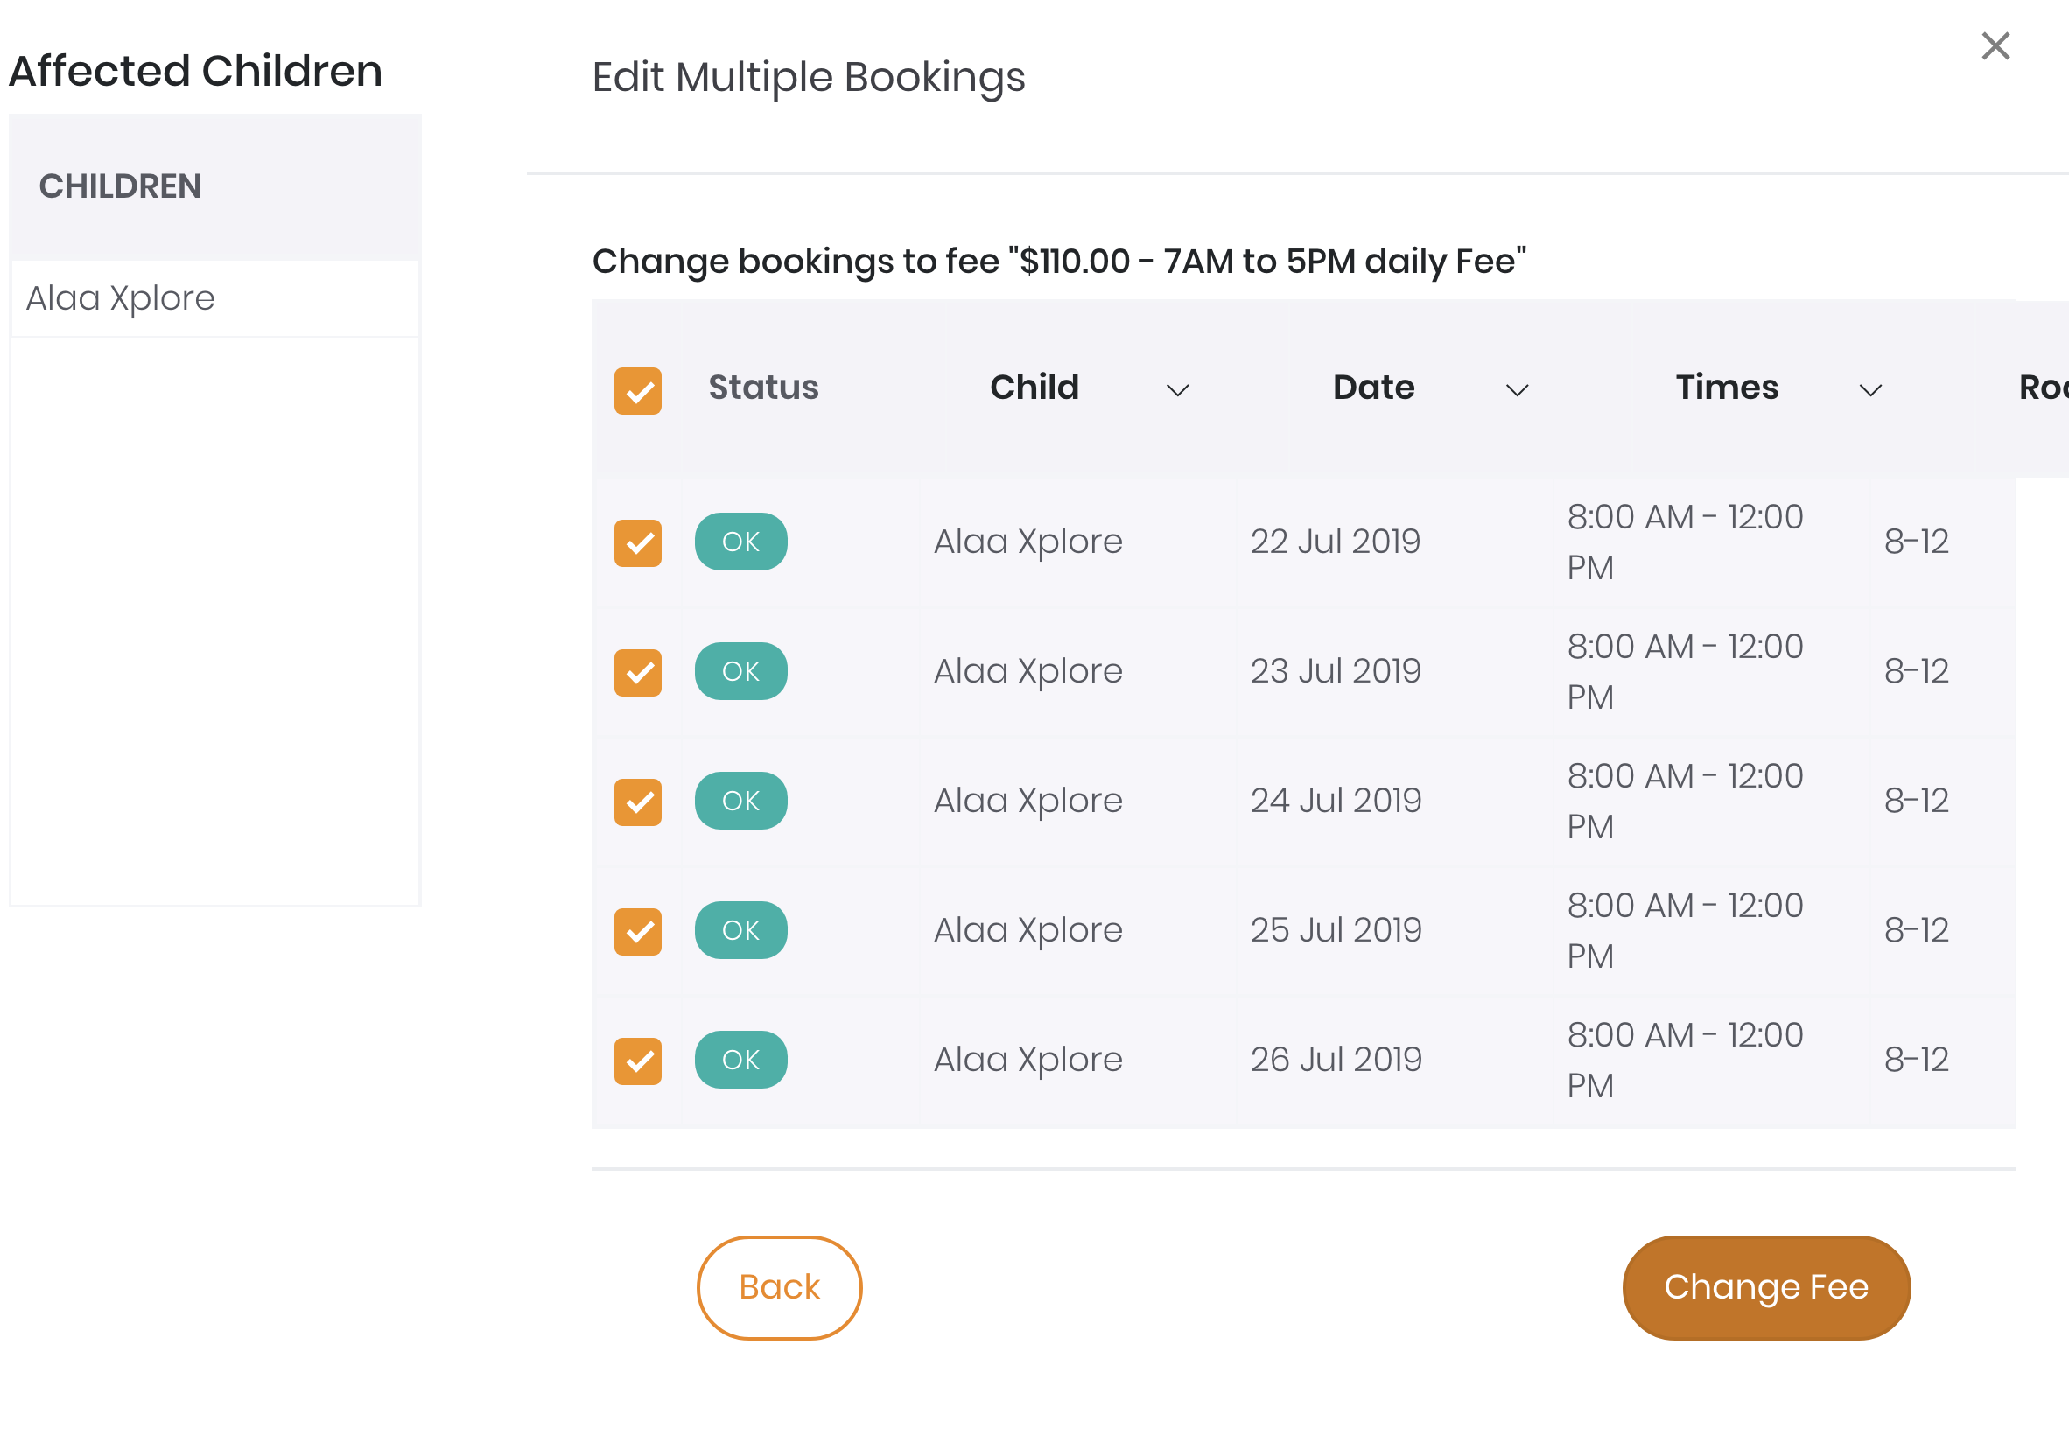The image size is (2069, 1449).
Task: Click the OK status badge for 22 Jul
Action: click(740, 542)
